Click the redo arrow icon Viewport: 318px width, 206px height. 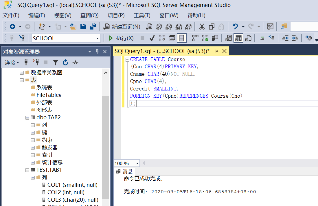coord(251,27)
